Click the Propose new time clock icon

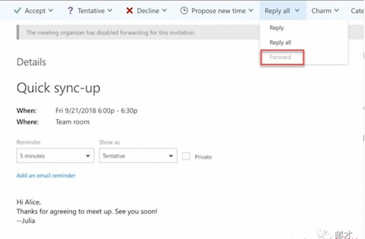tap(184, 11)
